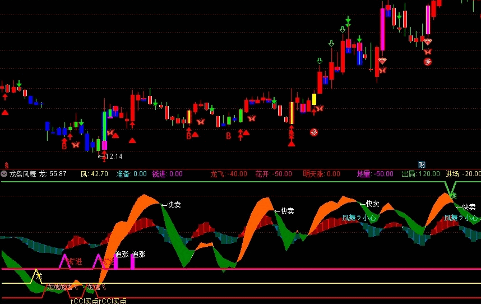Image resolution: width=481 pixels, height=304 pixels.
Task: Select the 明天涨: 0.00 readout
Action: pyautogui.click(x=321, y=174)
